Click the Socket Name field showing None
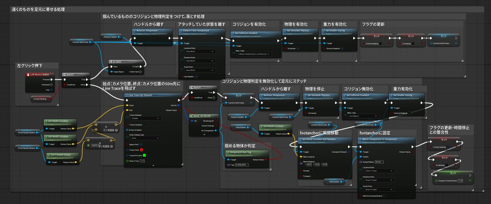Screen dimensions: 491x204 coord(379,162)
